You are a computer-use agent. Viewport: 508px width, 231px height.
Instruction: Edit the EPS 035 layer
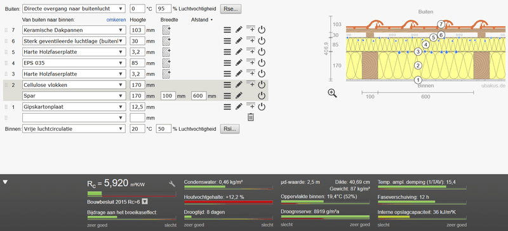click(x=239, y=63)
